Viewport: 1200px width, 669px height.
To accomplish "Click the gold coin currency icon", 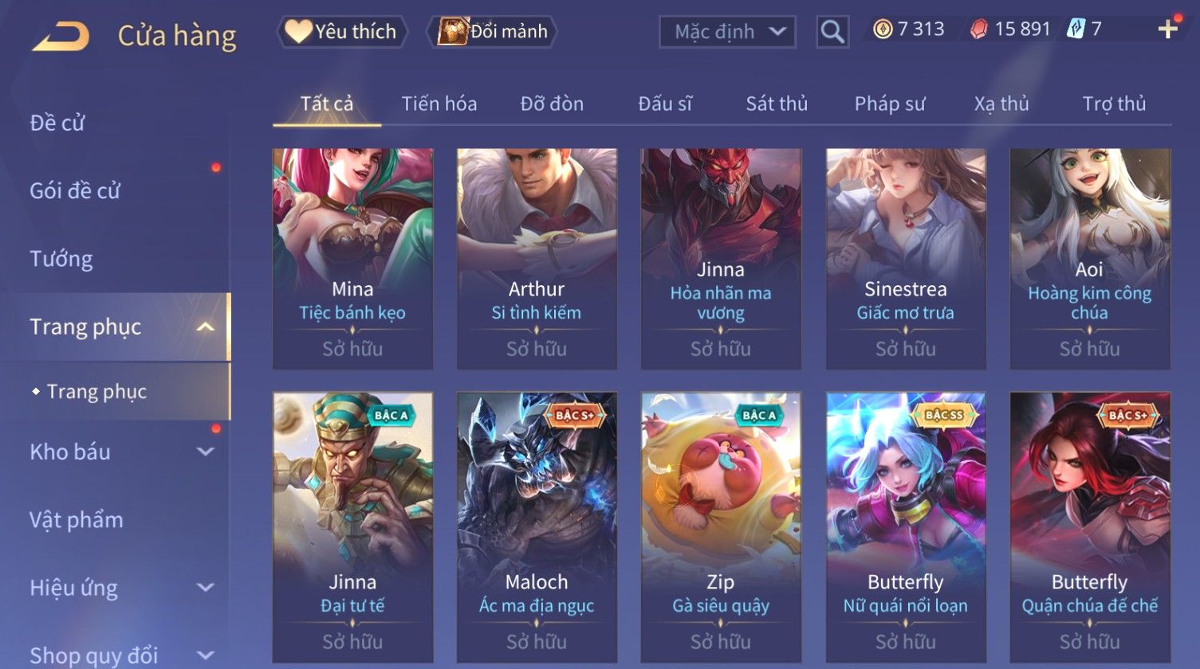I will point(883,29).
